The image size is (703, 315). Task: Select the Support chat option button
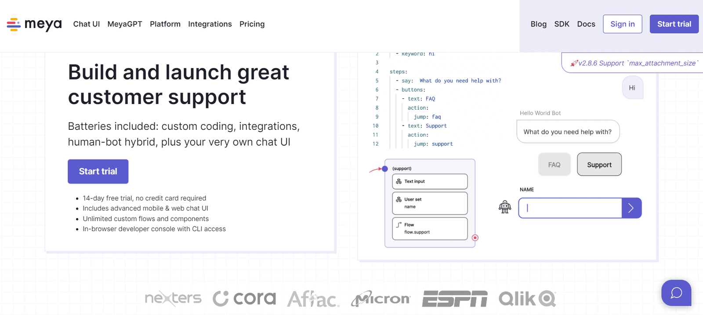click(599, 165)
